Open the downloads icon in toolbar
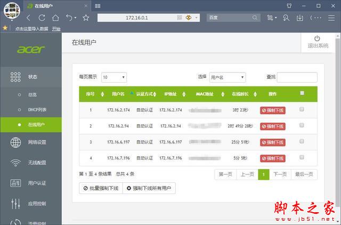The height and width of the screenshot is (225, 341). (x=299, y=18)
